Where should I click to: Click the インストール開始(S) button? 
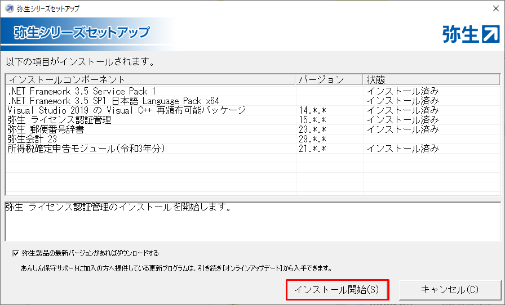[x=338, y=290]
